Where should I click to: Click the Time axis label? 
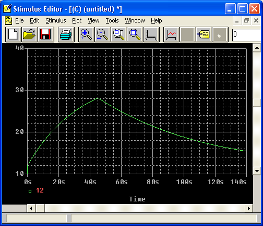point(137,199)
